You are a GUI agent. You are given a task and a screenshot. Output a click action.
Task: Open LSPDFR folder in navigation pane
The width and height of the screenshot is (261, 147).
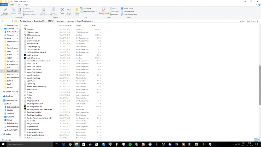click(x=10, y=81)
